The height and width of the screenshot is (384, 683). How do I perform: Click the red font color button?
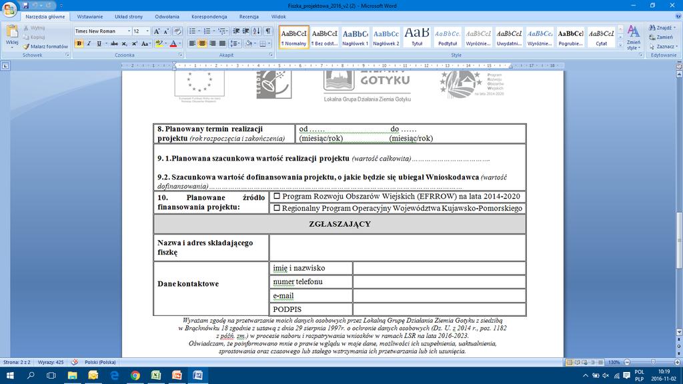(x=173, y=43)
